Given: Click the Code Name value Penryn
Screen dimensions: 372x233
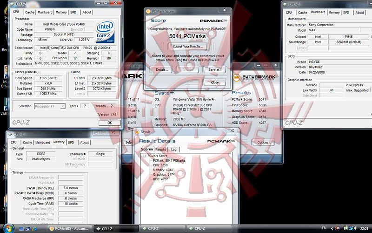Looking at the screenshot, I should pyautogui.click(x=50, y=29).
